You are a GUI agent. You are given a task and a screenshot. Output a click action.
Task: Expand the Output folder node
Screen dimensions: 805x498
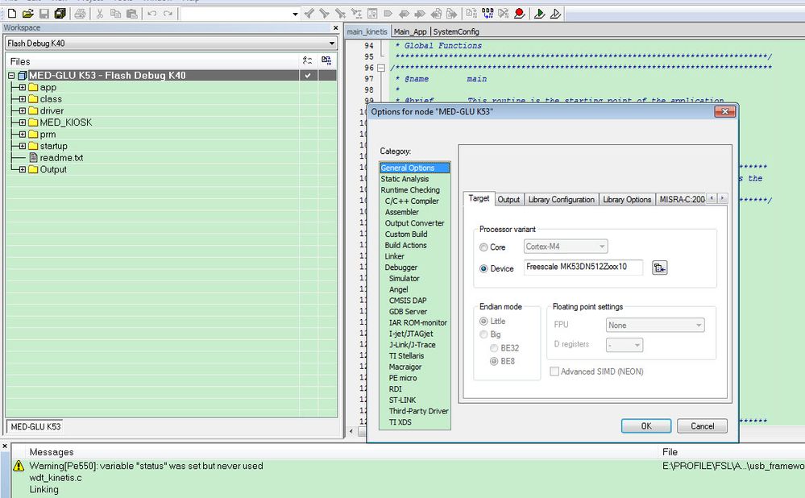click(x=22, y=169)
